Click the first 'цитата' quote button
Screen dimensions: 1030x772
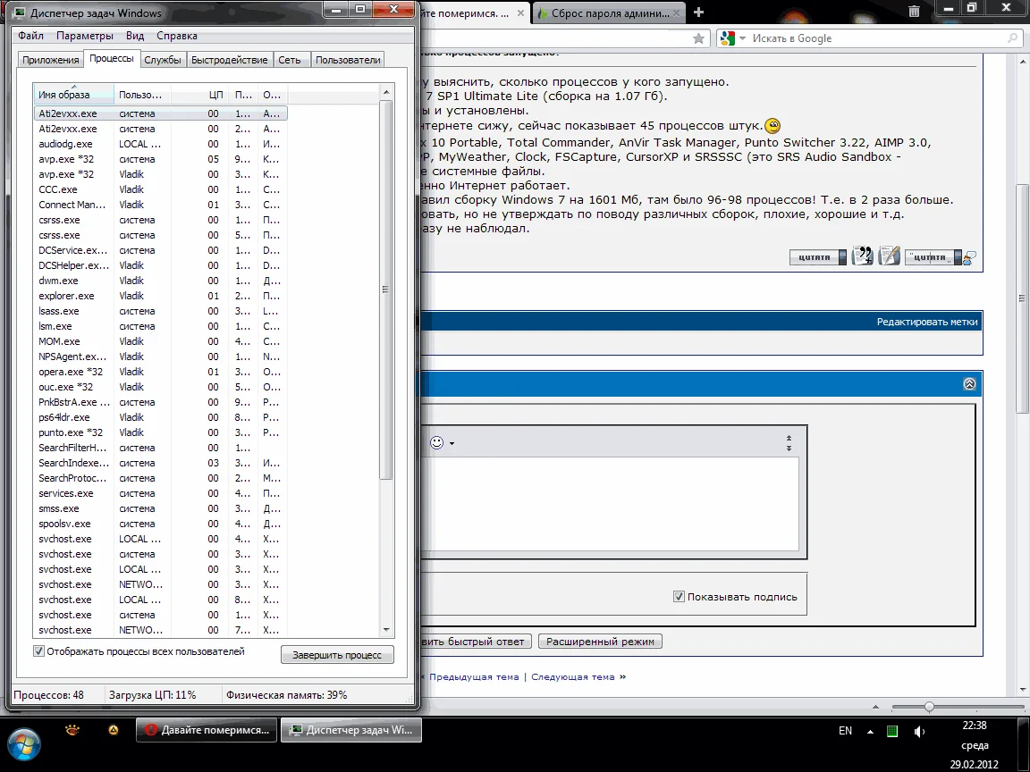818,256
